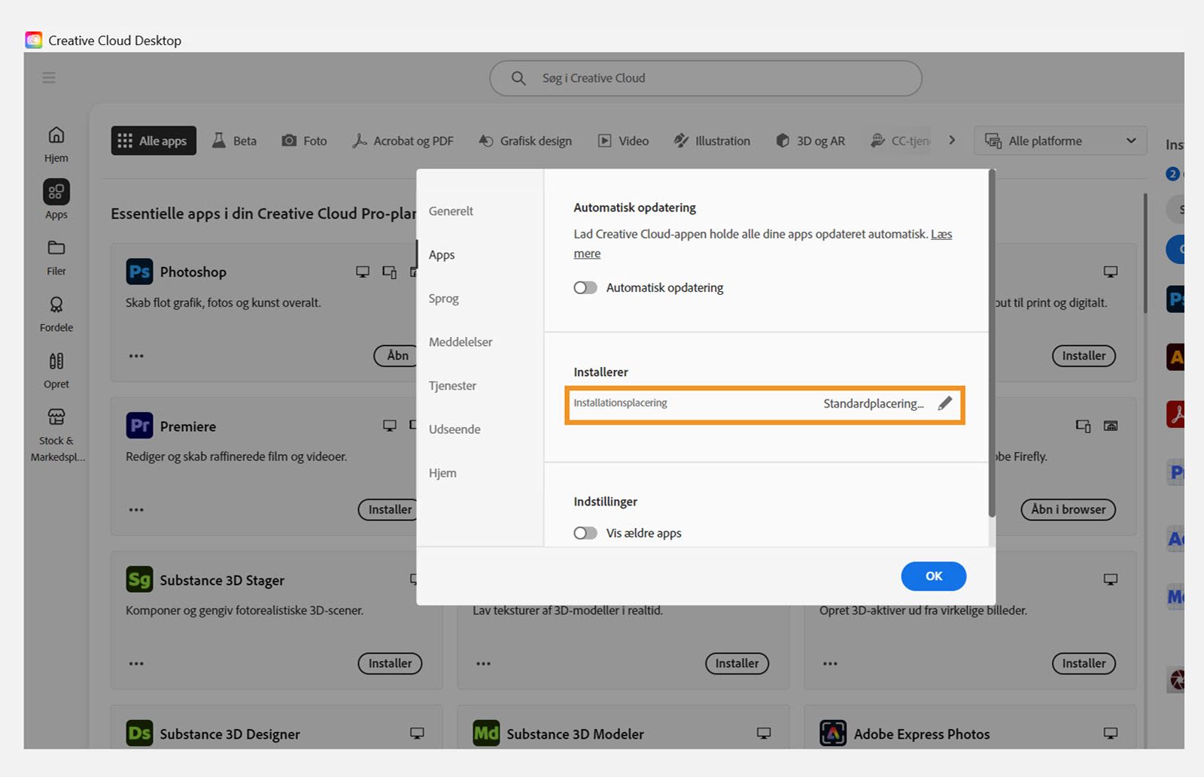Open Stock & Markedsplads store icon
1204x777 pixels.
[56, 417]
